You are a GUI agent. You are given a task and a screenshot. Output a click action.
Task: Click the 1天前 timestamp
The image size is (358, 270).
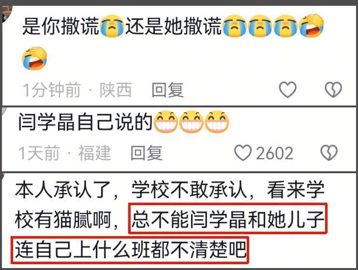coord(39,153)
